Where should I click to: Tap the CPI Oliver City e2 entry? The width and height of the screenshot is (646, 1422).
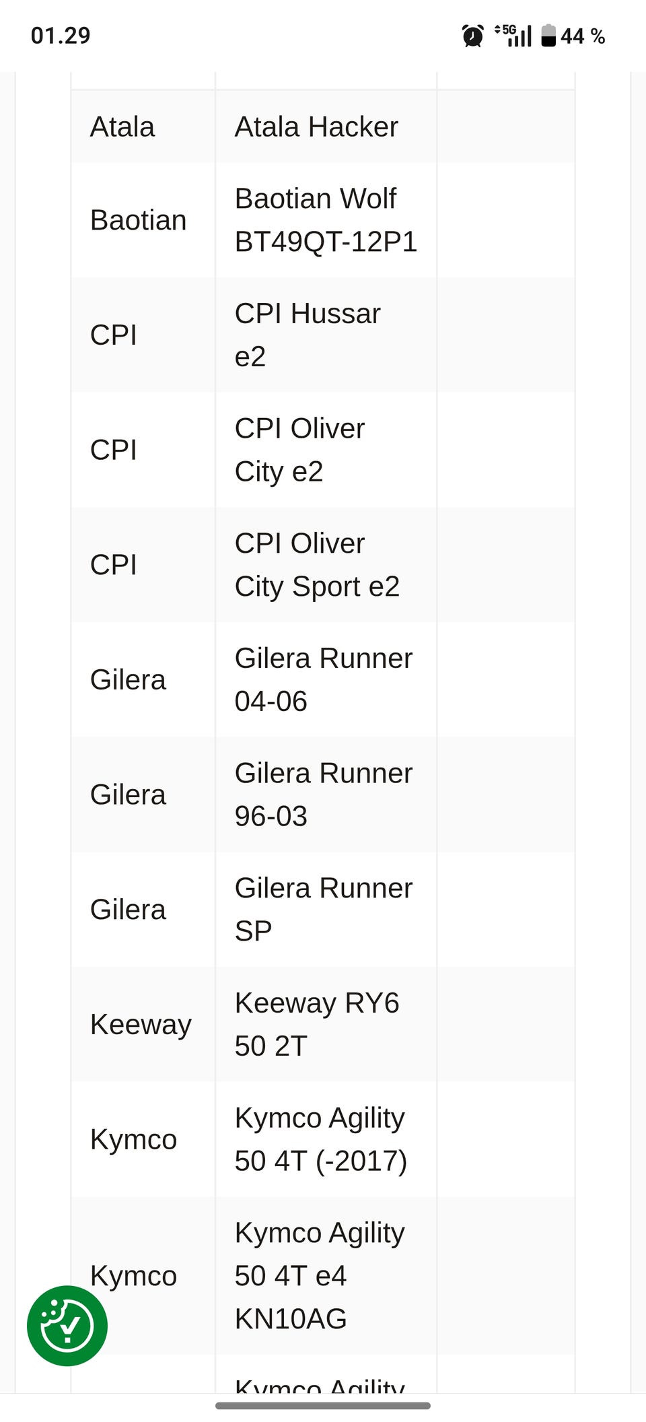click(x=299, y=450)
